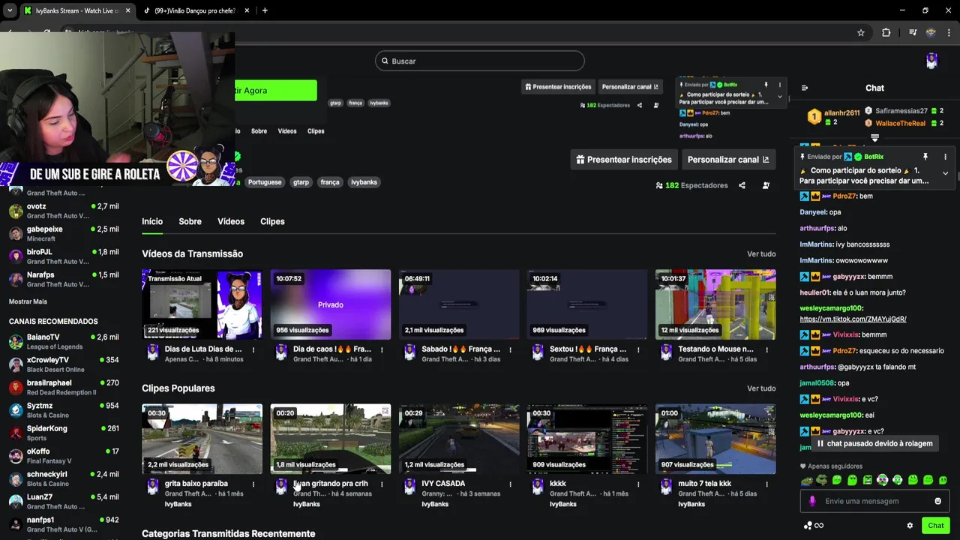Open options for IVY CASADA clip

click(510, 484)
